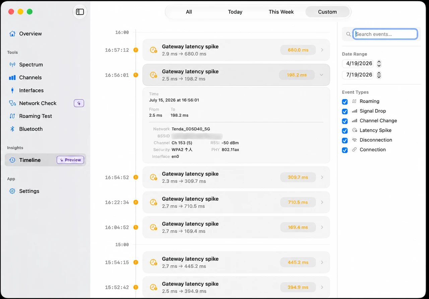429x299 pixels.
Task: Click the end date 7/19/2026 stepper
Action: tap(379, 75)
